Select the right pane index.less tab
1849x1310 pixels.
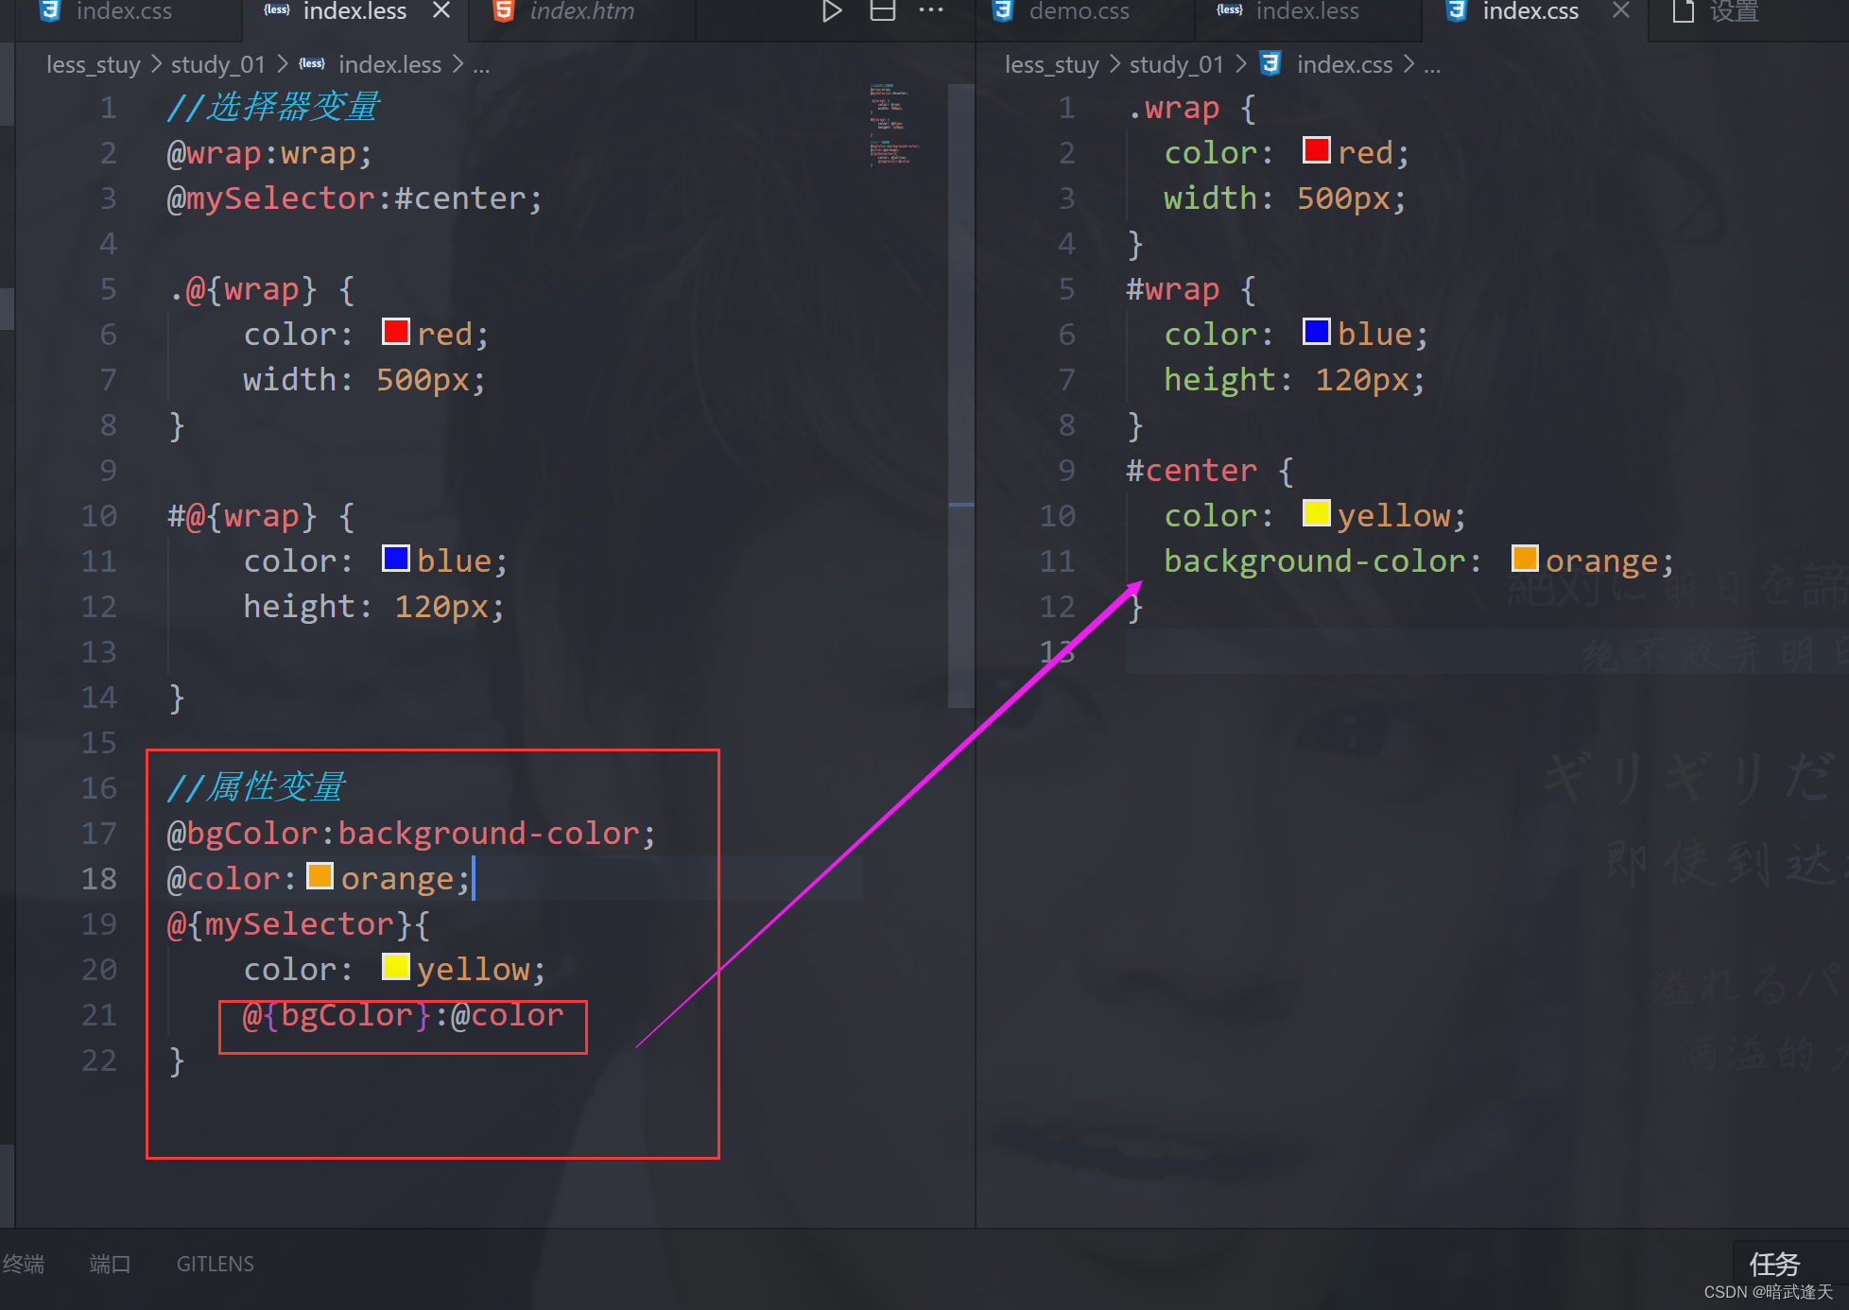[x=1306, y=11]
